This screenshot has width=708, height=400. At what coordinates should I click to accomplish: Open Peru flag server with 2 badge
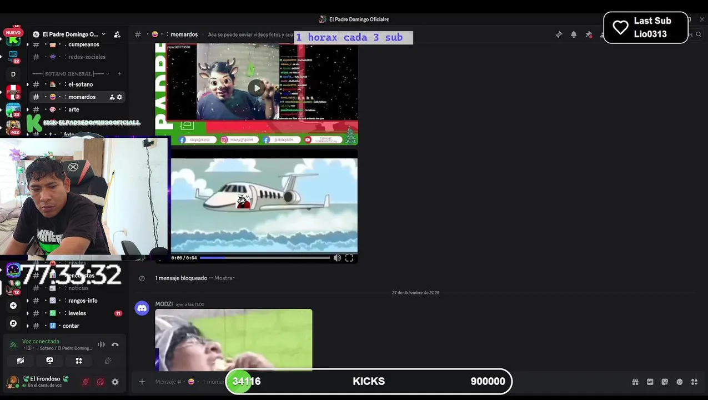point(13,92)
